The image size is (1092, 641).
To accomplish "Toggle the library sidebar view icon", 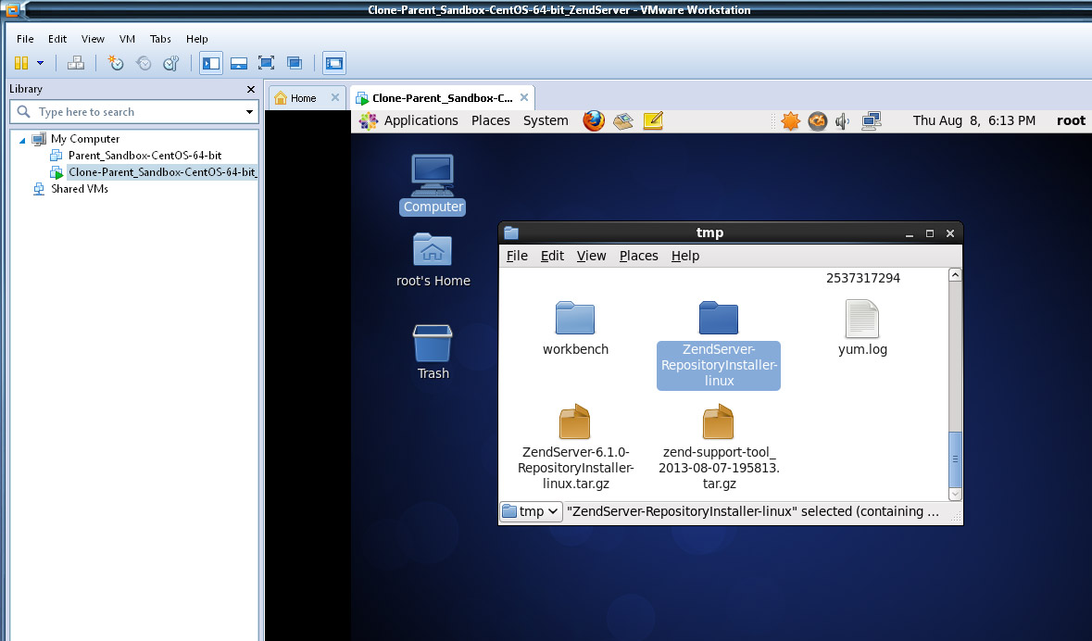I will (x=211, y=63).
